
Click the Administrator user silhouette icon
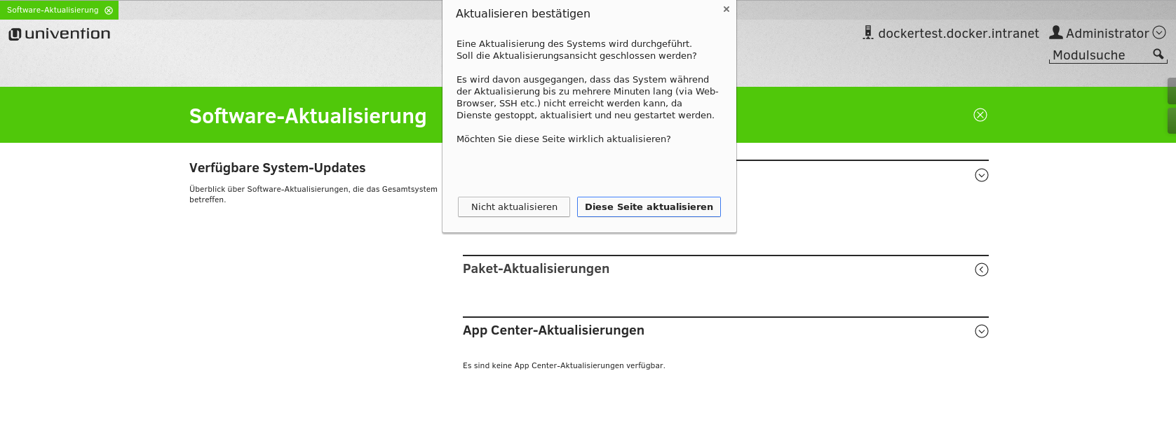tap(1056, 33)
